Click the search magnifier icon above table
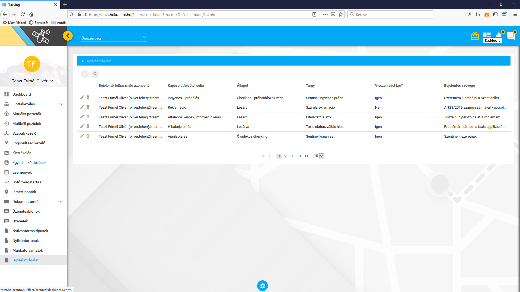 (x=95, y=74)
